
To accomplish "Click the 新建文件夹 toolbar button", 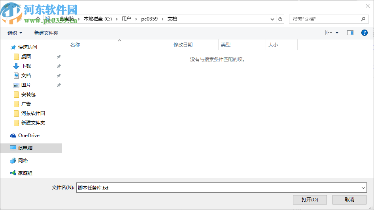I will [46, 33].
